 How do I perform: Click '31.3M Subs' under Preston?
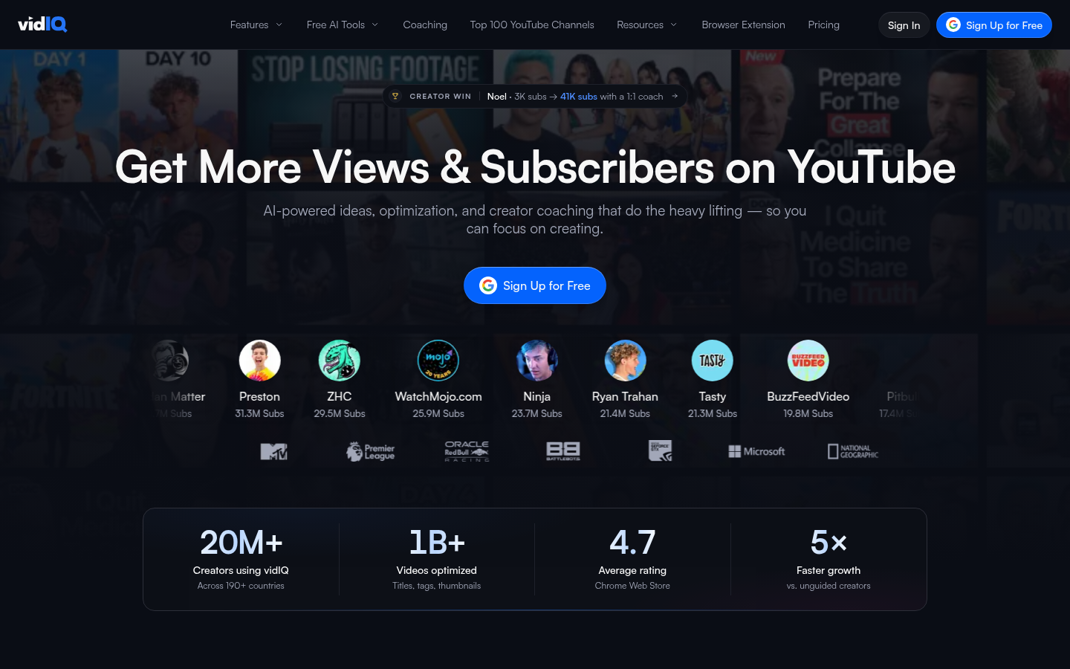(259, 413)
